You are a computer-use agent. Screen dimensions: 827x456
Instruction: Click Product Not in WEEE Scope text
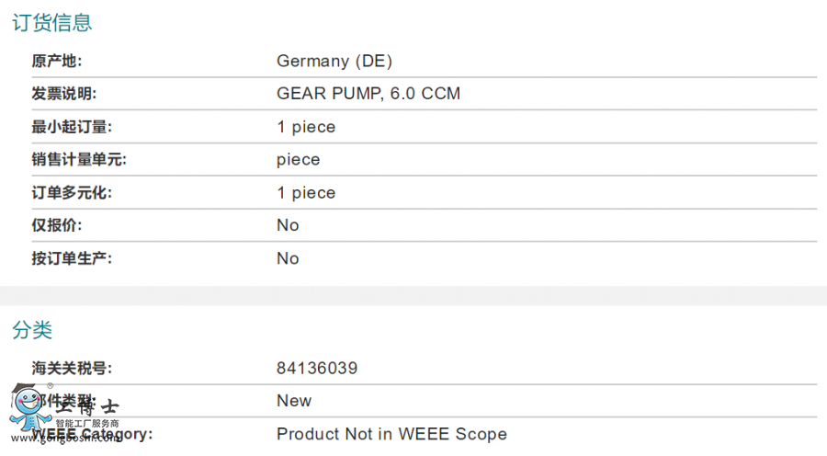[391, 434]
